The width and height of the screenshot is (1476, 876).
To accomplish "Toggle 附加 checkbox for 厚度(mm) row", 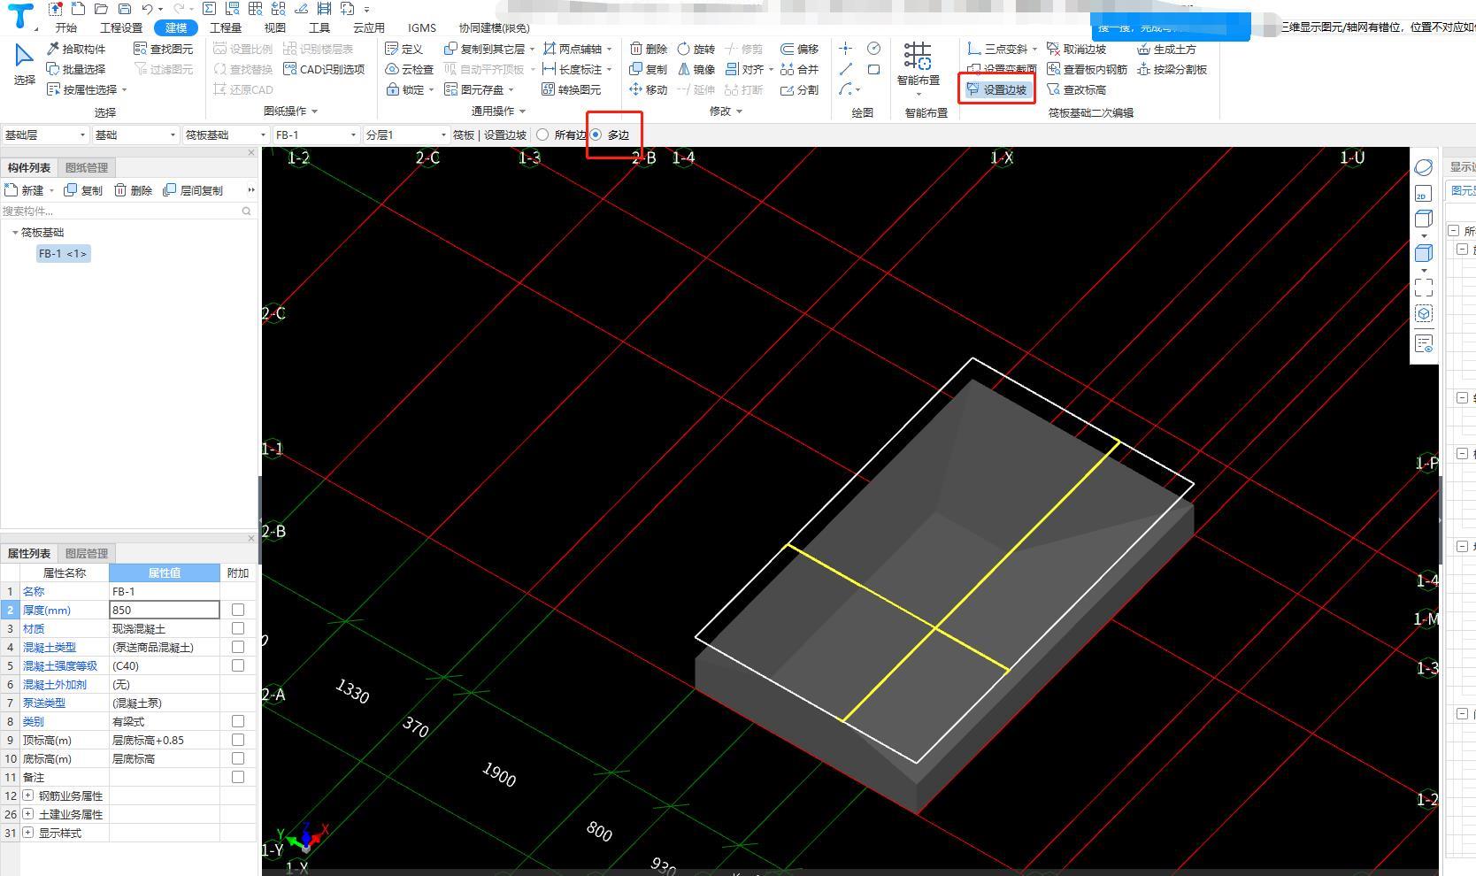I will [x=238, y=610].
